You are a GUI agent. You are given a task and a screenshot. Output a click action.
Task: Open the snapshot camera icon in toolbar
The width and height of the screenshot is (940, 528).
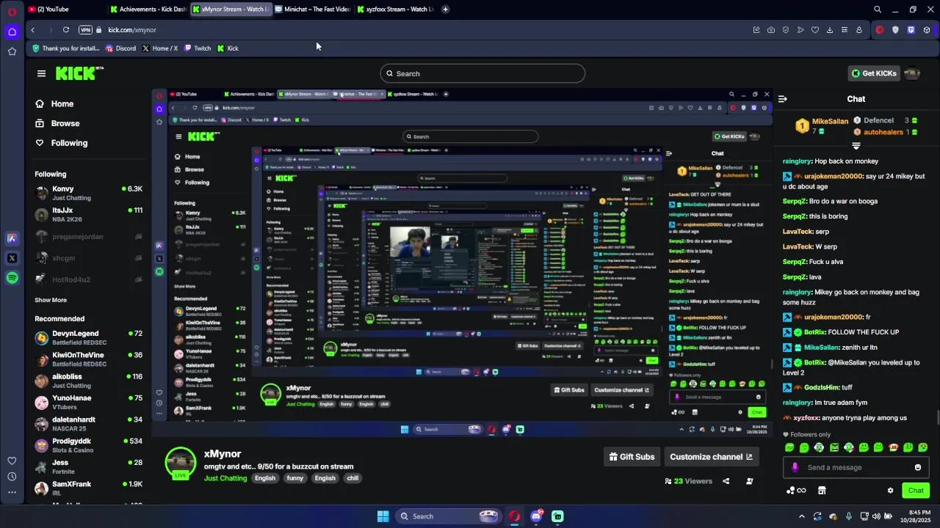click(770, 30)
